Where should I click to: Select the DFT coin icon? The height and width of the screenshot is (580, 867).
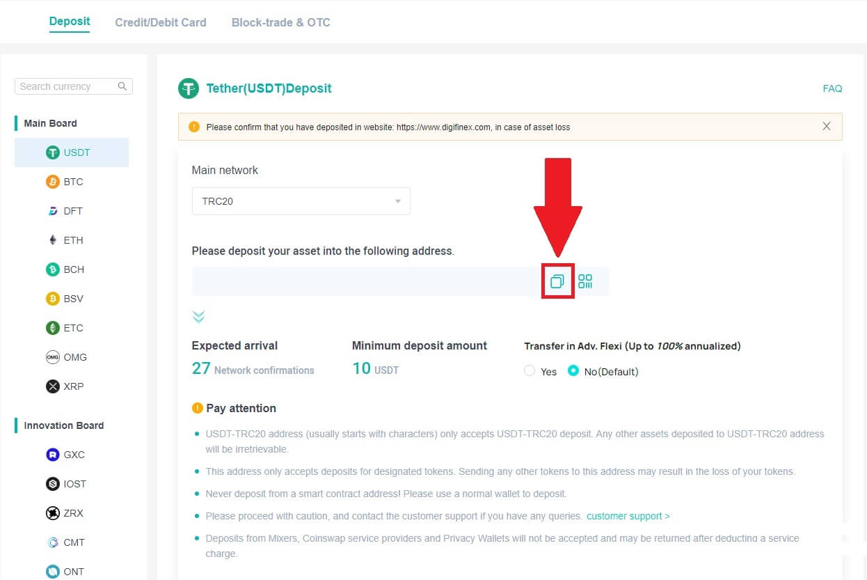coord(53,211)
